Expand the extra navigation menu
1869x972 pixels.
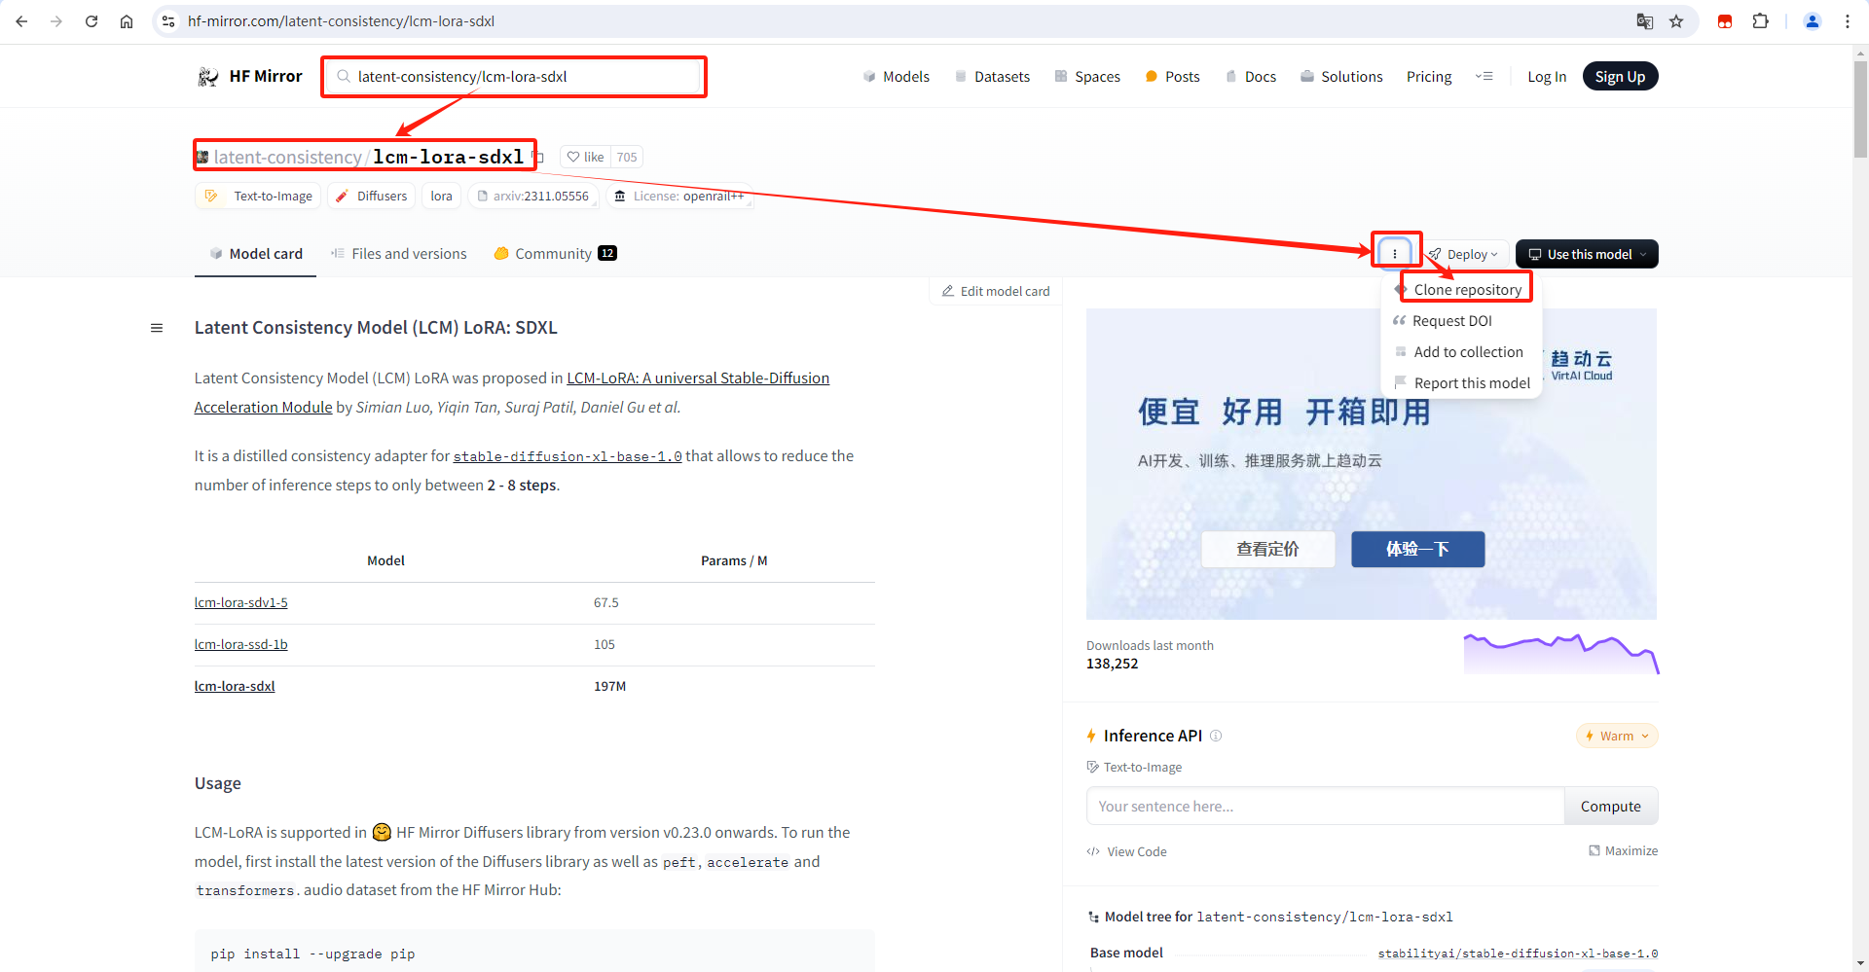coord(1484,76)
